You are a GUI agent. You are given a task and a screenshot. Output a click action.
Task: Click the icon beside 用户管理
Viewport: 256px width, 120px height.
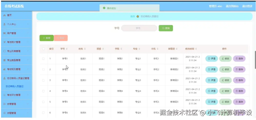coord(4,33)
